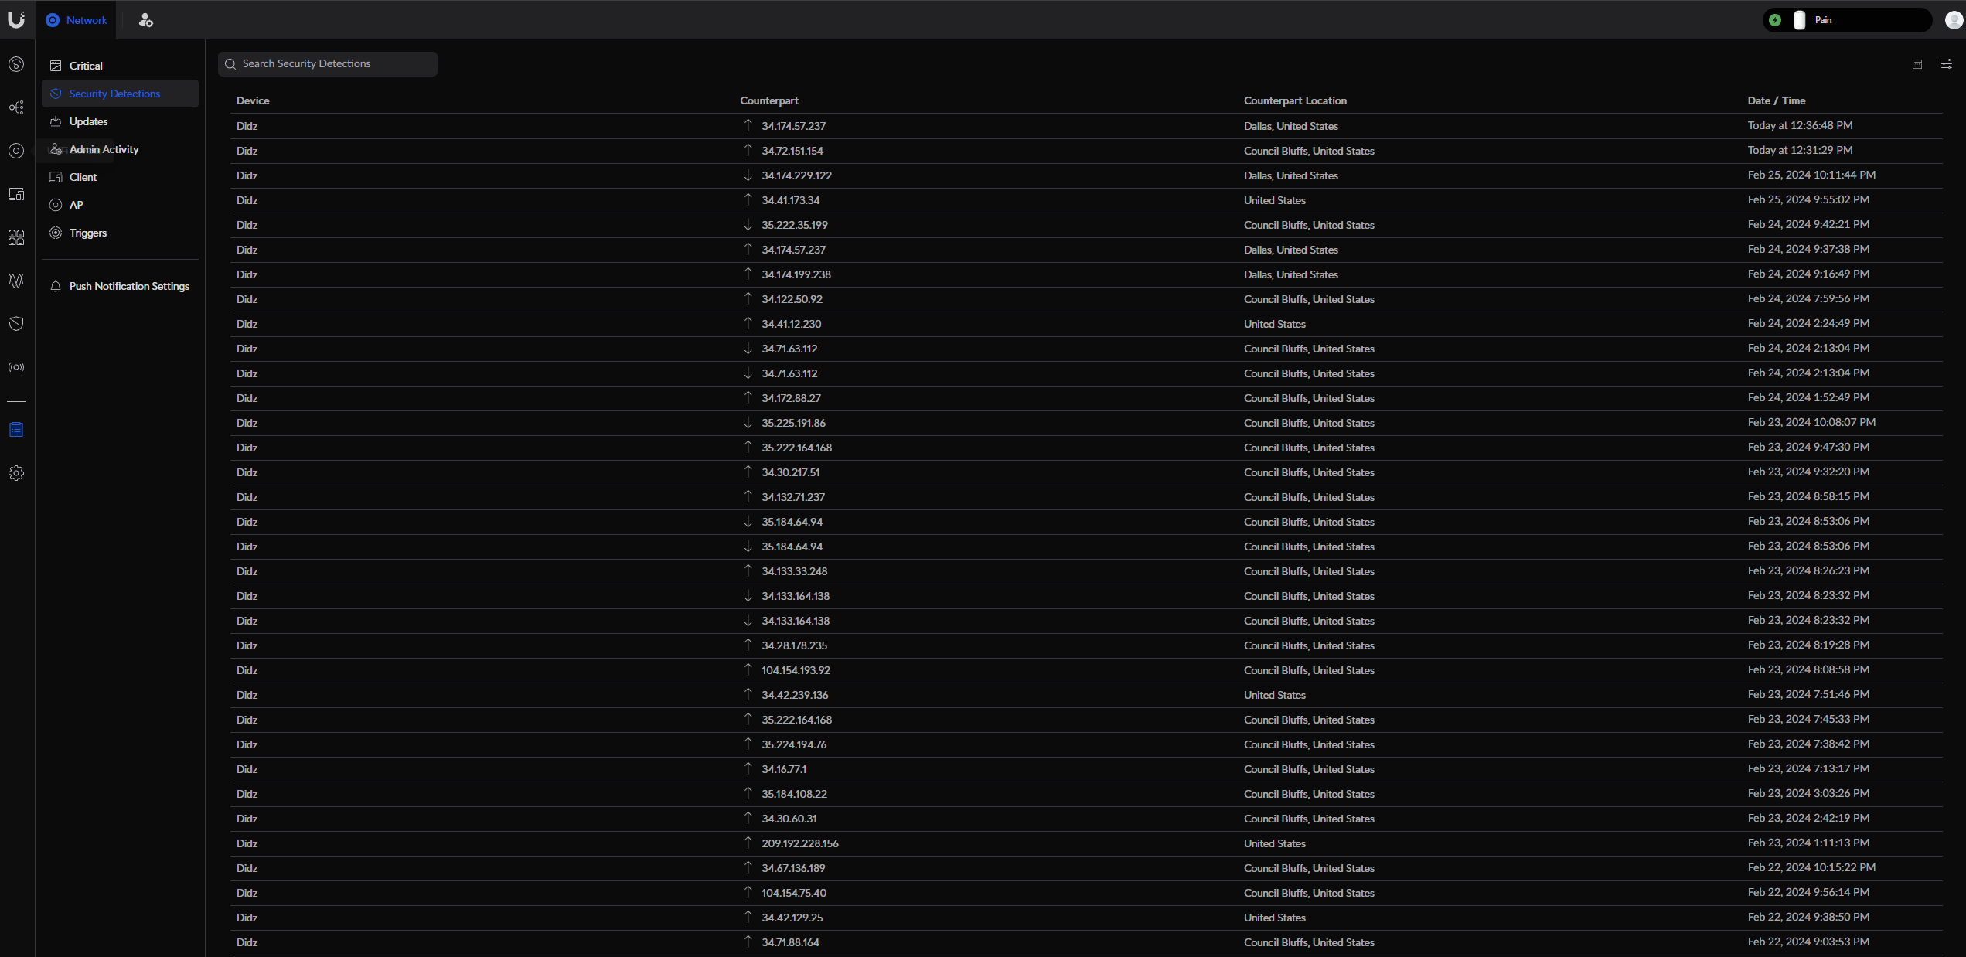
Task: Click the UniFi logo icon
Action: (16, 19)
